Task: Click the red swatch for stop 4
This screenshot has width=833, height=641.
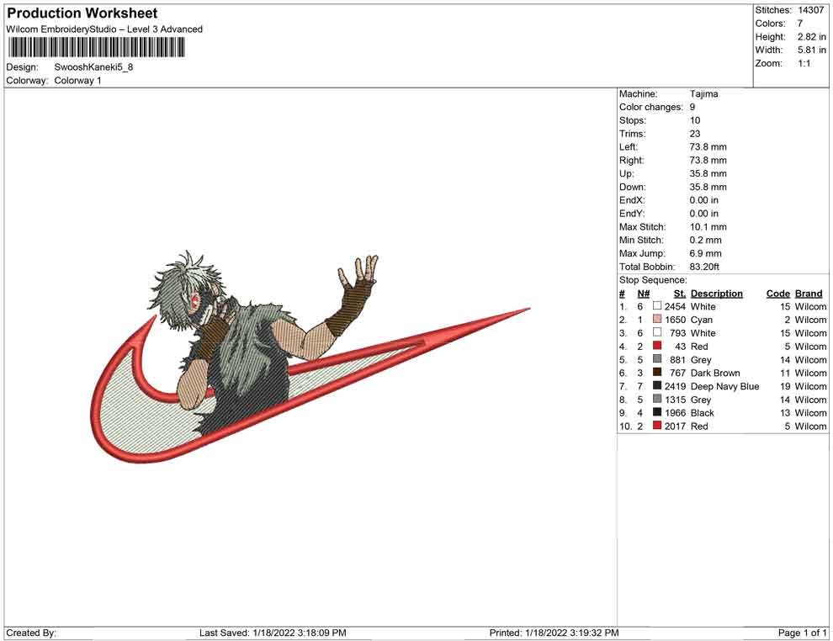Action: tap(657, 346)
